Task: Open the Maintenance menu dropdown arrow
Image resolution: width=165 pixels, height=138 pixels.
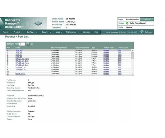Action: (x=79, y=32)
